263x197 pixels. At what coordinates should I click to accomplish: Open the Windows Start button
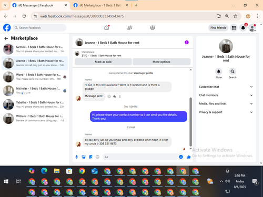6,181
